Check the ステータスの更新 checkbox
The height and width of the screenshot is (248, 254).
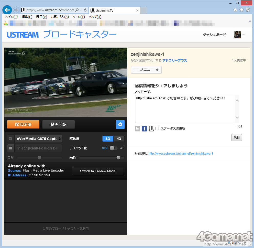[157, 128]
